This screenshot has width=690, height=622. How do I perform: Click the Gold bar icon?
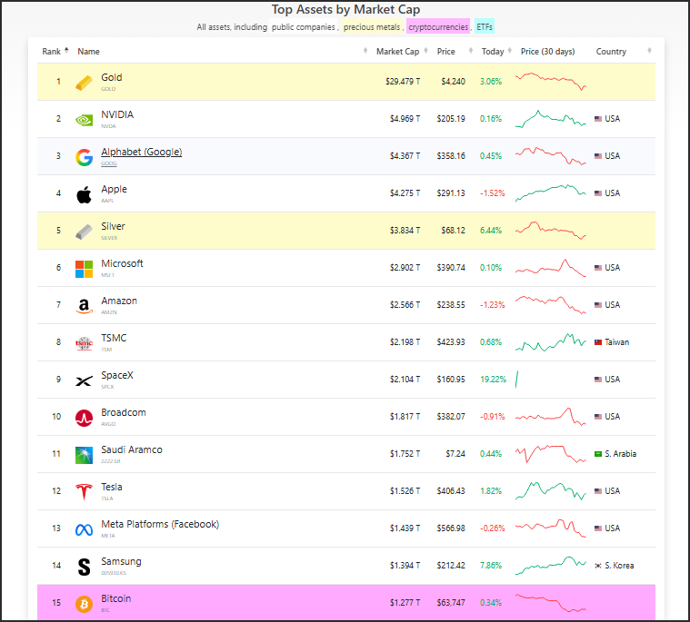point(84,83)
